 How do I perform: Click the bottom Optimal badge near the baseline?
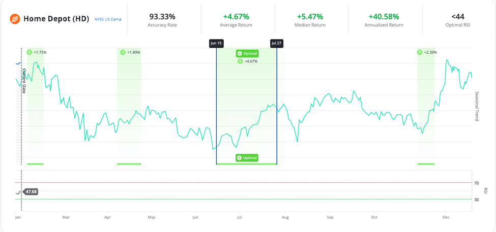247,158
